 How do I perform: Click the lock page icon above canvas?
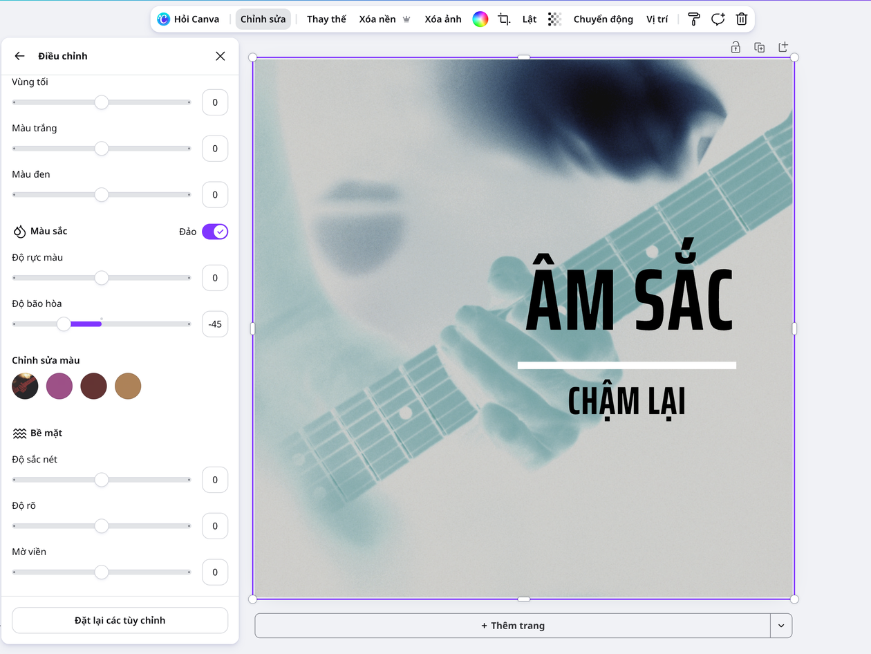(736, 47)
